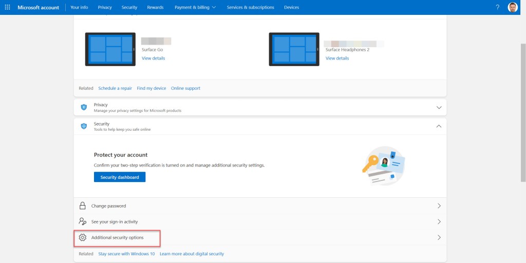
Task: Open the app launcher waffle icon
Action: (7, 7)
